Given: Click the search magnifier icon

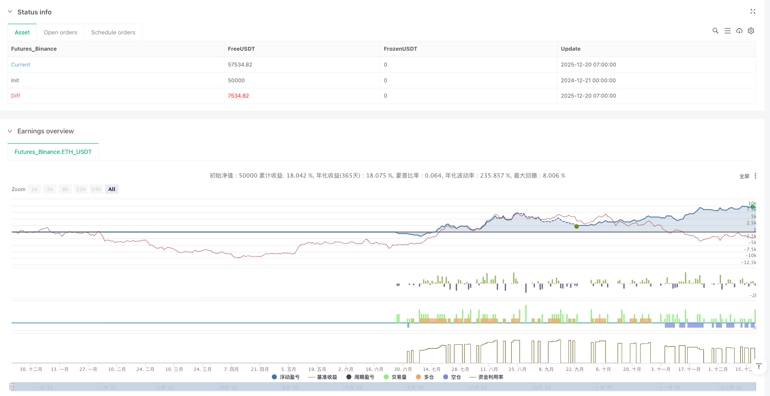Looking at the screenshot, I should 715,31.
